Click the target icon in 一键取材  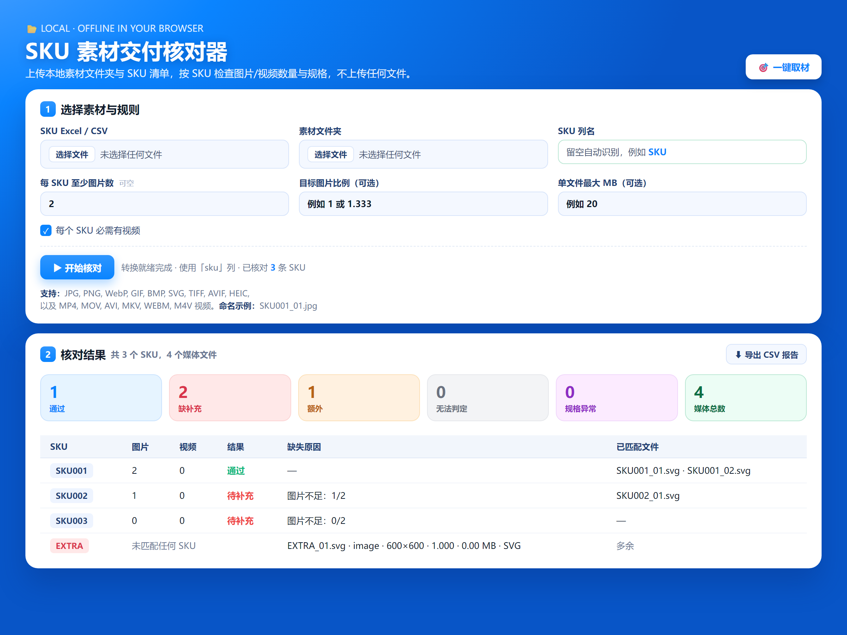pos(763,68)
